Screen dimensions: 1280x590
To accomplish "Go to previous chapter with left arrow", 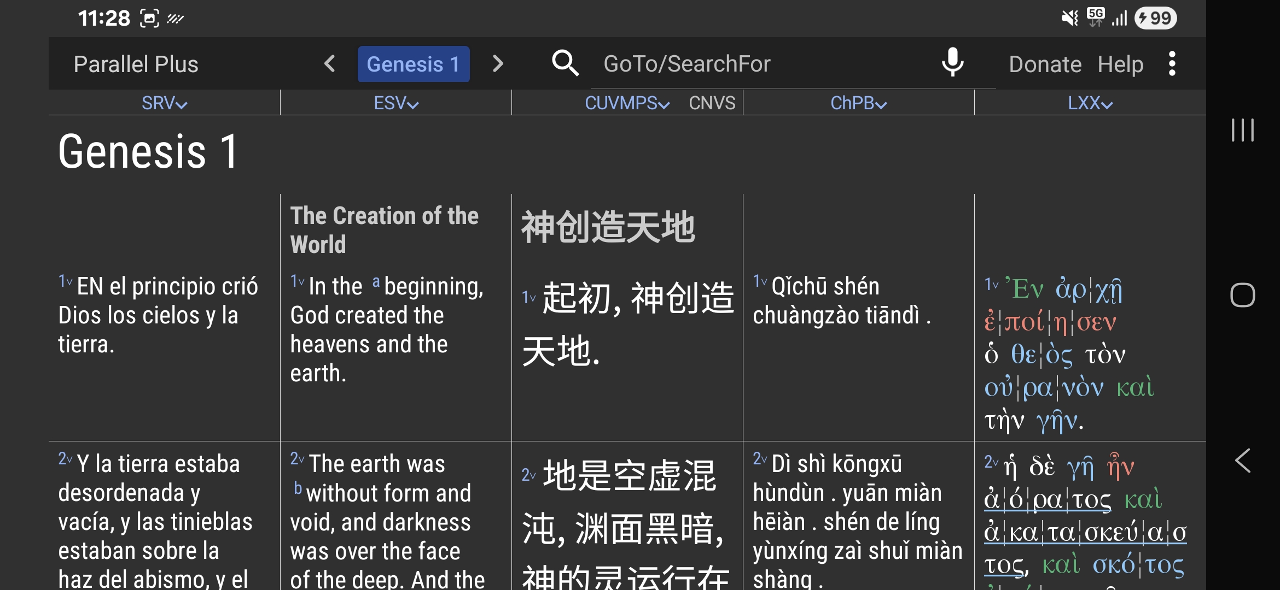I will click(x=329, y=64).
